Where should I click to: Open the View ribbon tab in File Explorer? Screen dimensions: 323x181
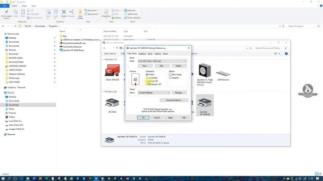[x=34, y=6]
